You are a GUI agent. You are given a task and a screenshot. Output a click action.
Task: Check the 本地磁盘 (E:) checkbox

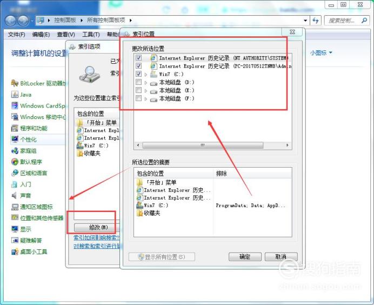(138, 90)
